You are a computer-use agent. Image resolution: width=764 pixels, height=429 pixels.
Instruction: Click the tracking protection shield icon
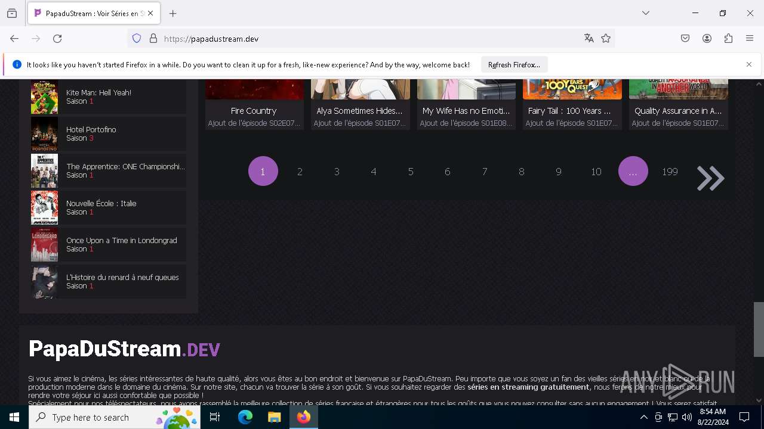(x=137, y=39)
